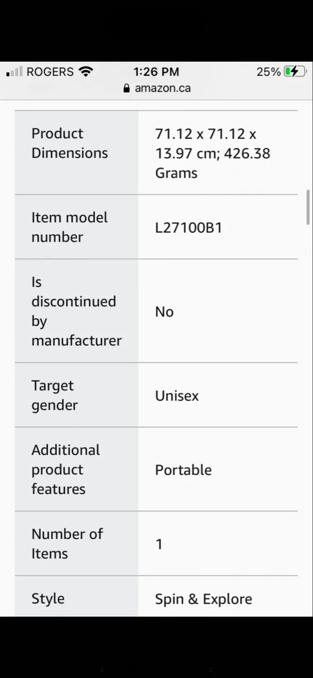Tap the Spin & Explore style value
This screenshot has height=678, width=313.
[x=203, y=599]
